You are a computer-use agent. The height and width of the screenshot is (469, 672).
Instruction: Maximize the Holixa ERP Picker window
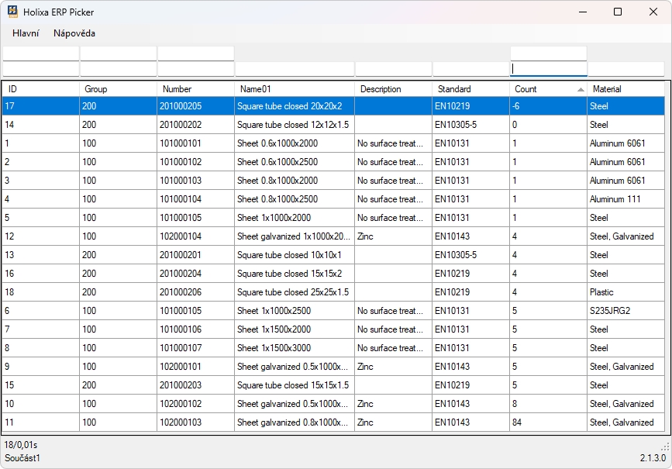(x=618, y=12)
